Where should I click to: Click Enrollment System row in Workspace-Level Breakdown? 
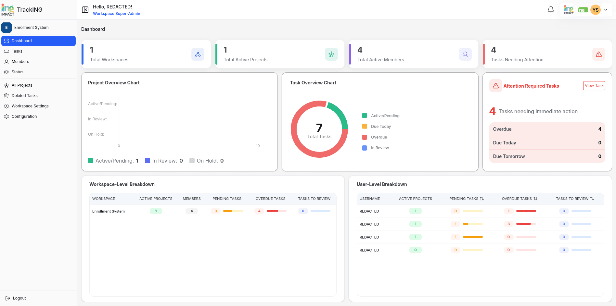tap(213, 211)
